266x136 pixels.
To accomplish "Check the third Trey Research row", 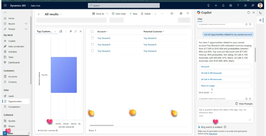I will pos(92,51).
